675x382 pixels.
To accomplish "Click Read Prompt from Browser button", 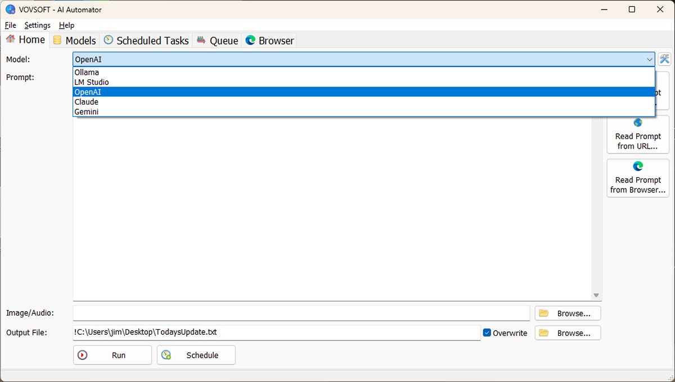I will coord(638,178).
